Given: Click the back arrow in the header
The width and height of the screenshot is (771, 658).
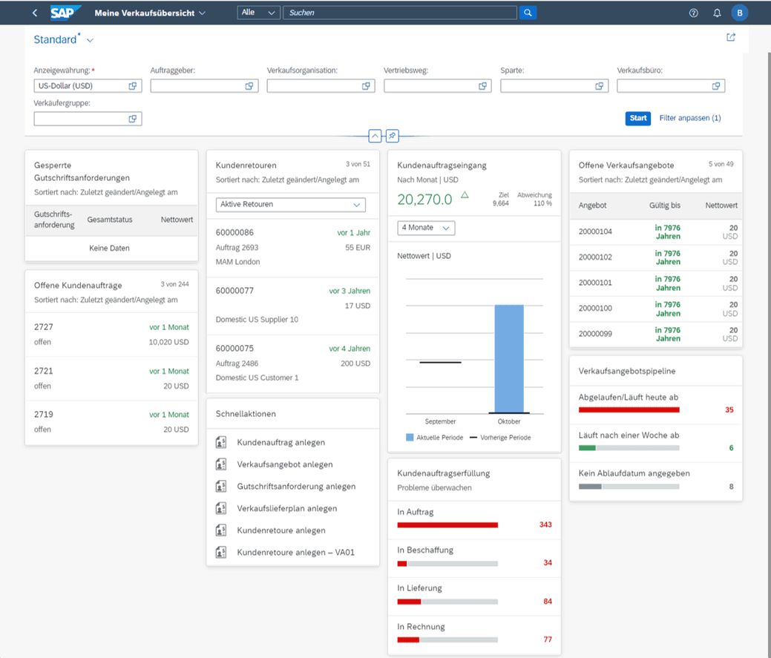Looking at the screenshot, I should point(34,13).
